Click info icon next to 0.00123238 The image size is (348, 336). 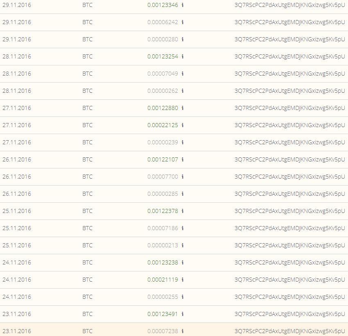coord(183,263)
